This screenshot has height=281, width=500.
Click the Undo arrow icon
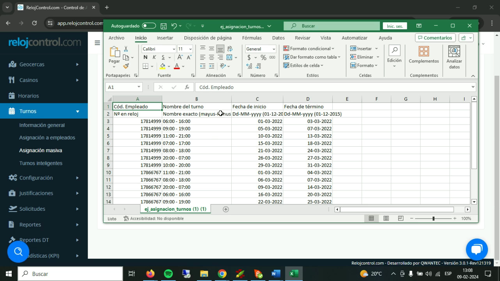(174, 26)
